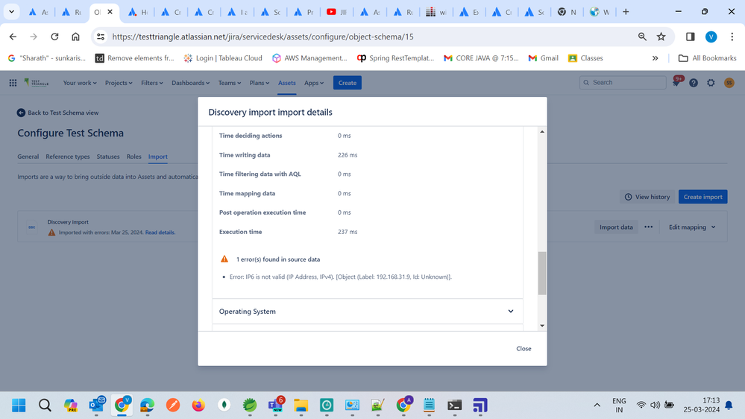Switch to the Statuses tab

[x=108, y=157]
